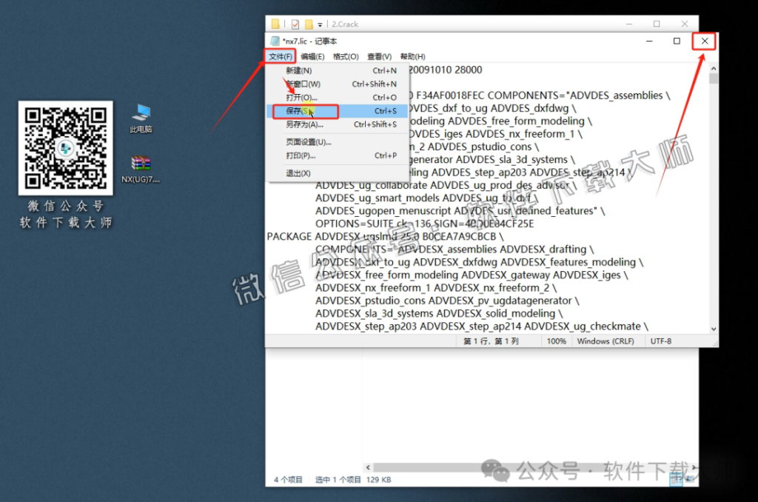
Task: Click the 100% zoom indicator in the status bar
Action: (x=557, y=341)
